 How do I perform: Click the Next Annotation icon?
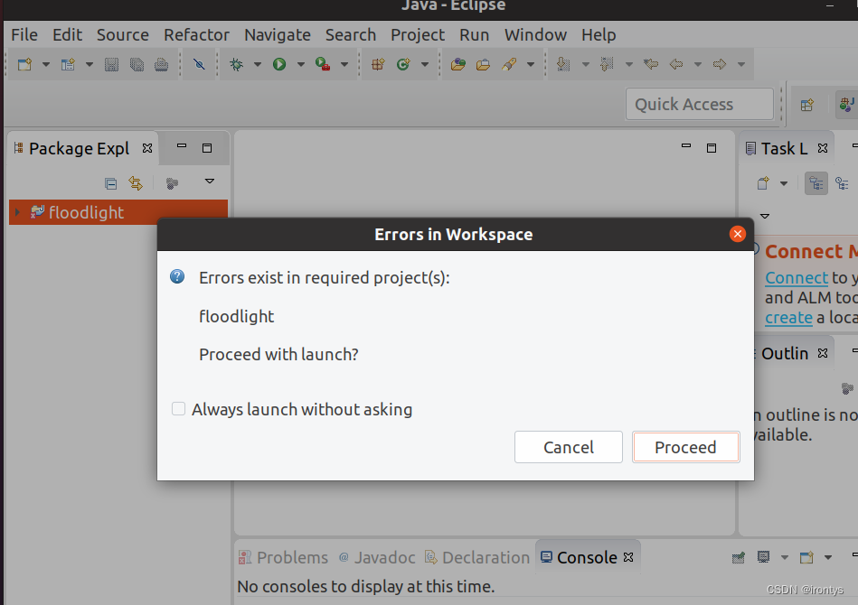(563, 64)
